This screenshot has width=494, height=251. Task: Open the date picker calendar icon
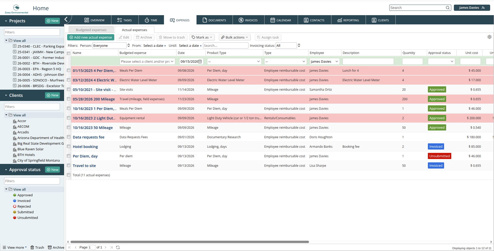tap(200, 61)
